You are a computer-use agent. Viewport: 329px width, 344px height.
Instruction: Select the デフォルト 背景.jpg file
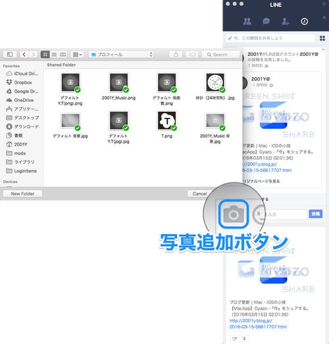70,125
